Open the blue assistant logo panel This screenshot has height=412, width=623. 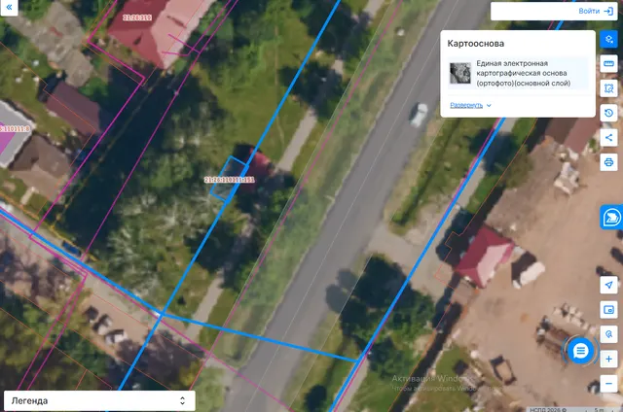(x=611, y=218)
